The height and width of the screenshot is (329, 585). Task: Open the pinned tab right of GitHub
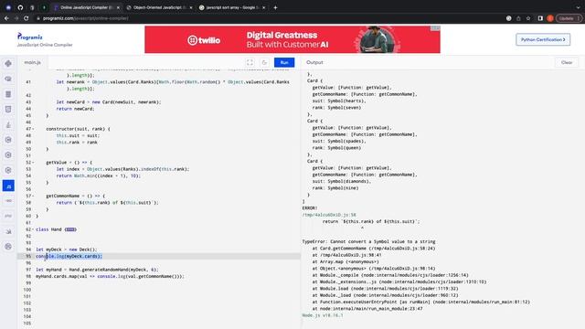[32, 7]
